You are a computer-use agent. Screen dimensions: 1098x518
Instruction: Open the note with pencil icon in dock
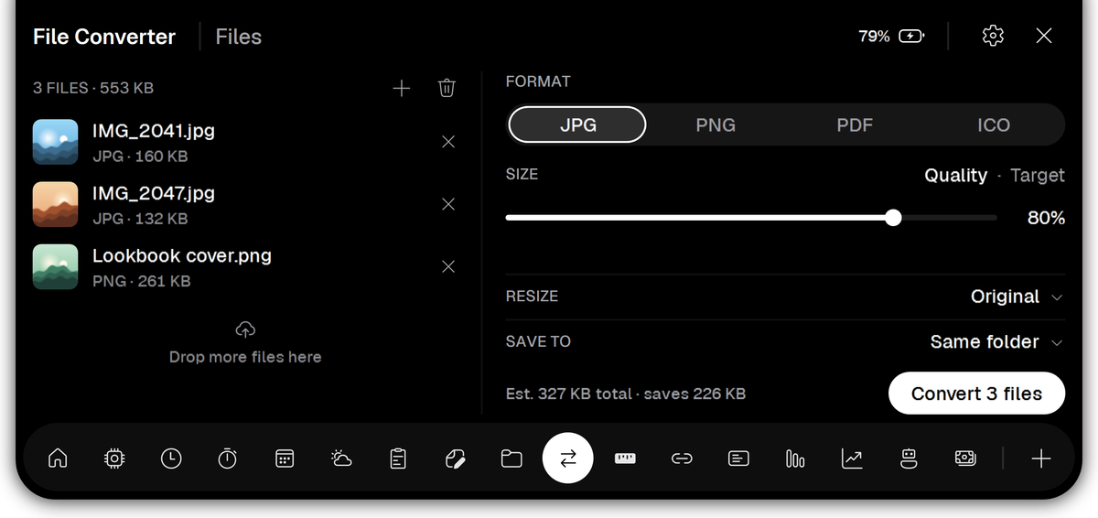pyautogui.click(x=455, y=459)
